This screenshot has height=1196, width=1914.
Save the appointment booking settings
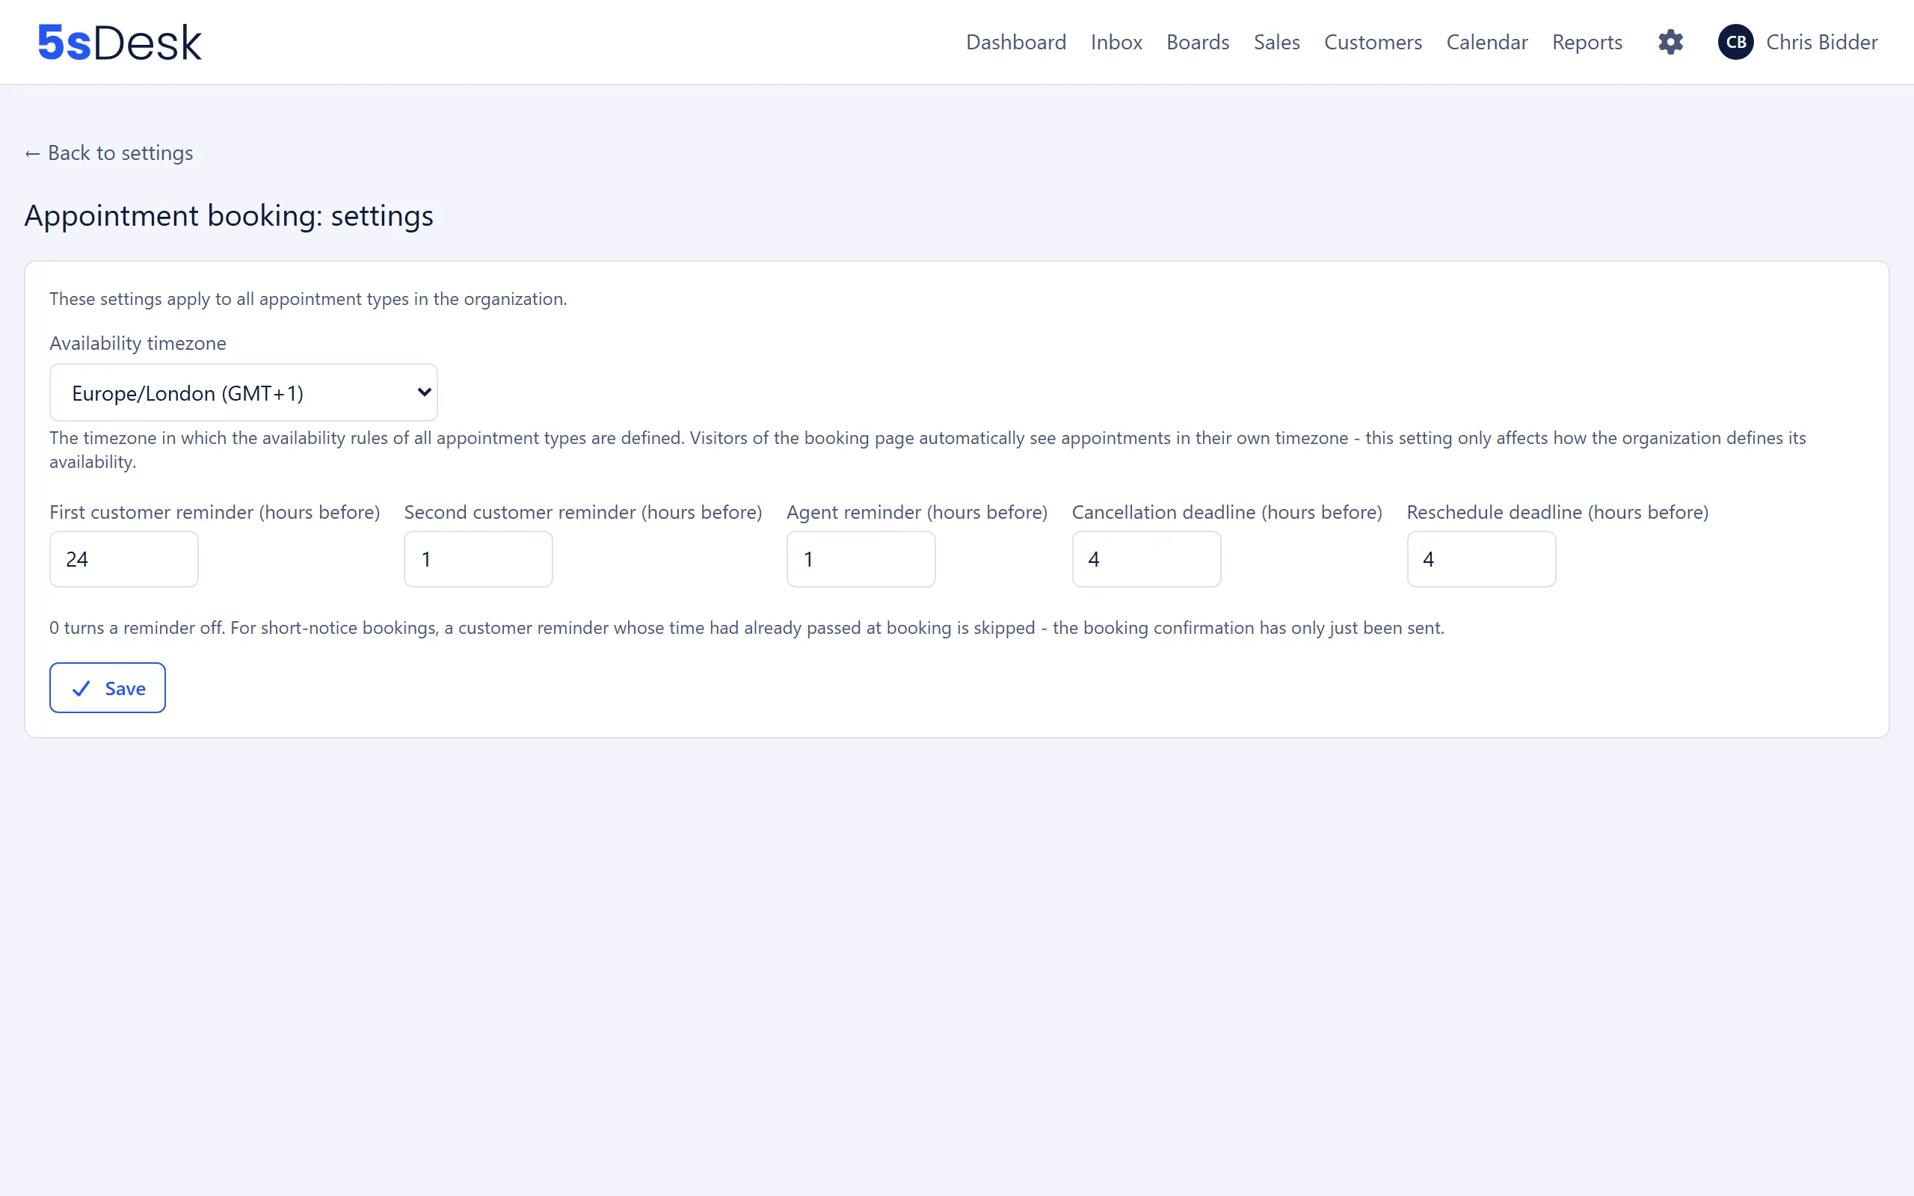click(108, 688)
